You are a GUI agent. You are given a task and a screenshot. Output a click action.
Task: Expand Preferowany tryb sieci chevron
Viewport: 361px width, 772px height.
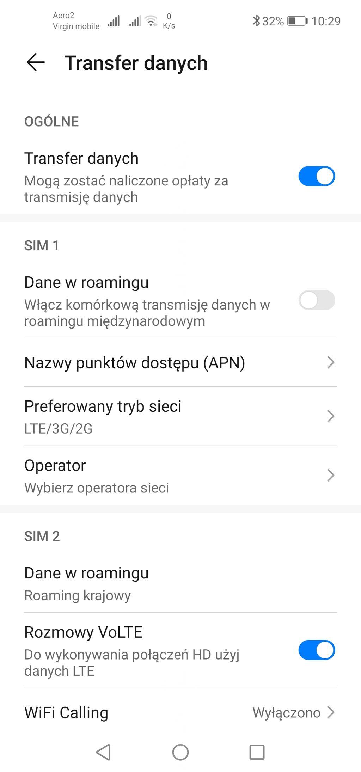(330, 416)
